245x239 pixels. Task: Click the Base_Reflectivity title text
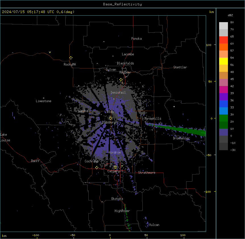(122, 4)
